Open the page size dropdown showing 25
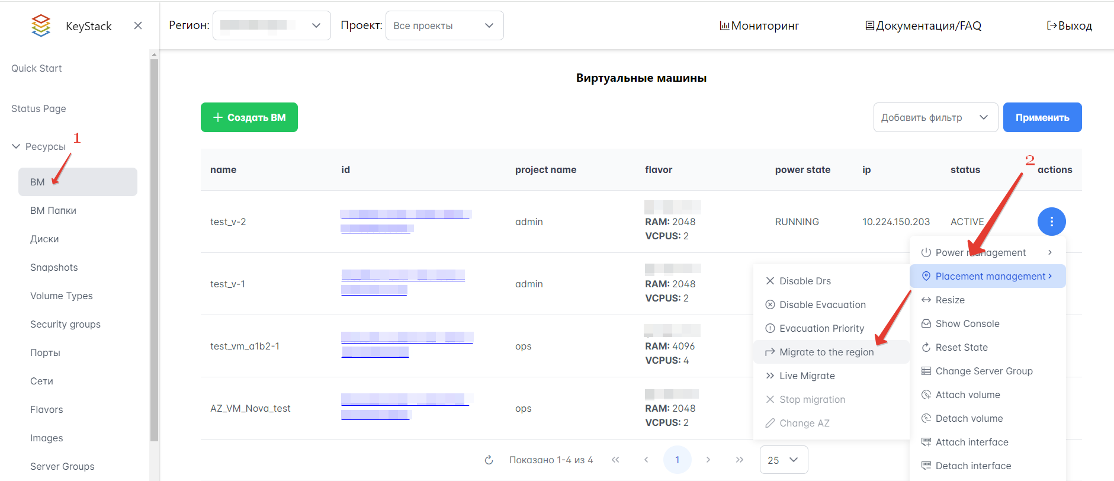 [x=783, y=460]
